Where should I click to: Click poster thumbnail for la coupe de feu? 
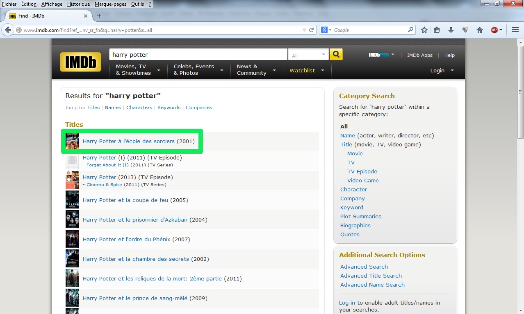[x=72, y=200]
